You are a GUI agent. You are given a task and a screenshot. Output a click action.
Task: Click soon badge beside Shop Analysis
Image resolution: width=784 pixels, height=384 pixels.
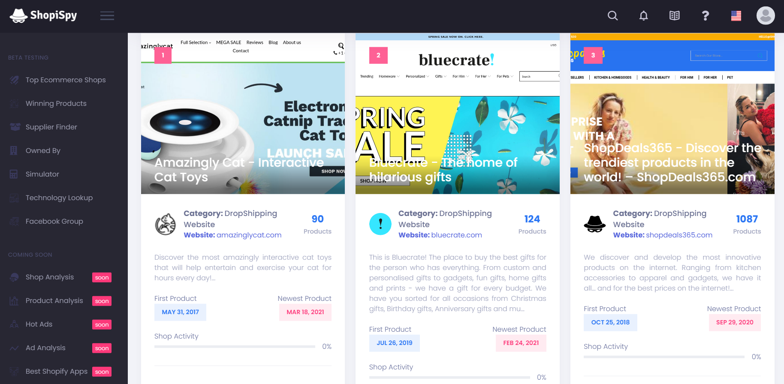coord(102,278)
